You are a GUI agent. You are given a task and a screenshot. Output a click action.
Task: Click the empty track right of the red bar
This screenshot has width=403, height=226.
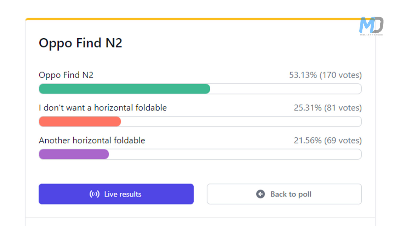241,121
